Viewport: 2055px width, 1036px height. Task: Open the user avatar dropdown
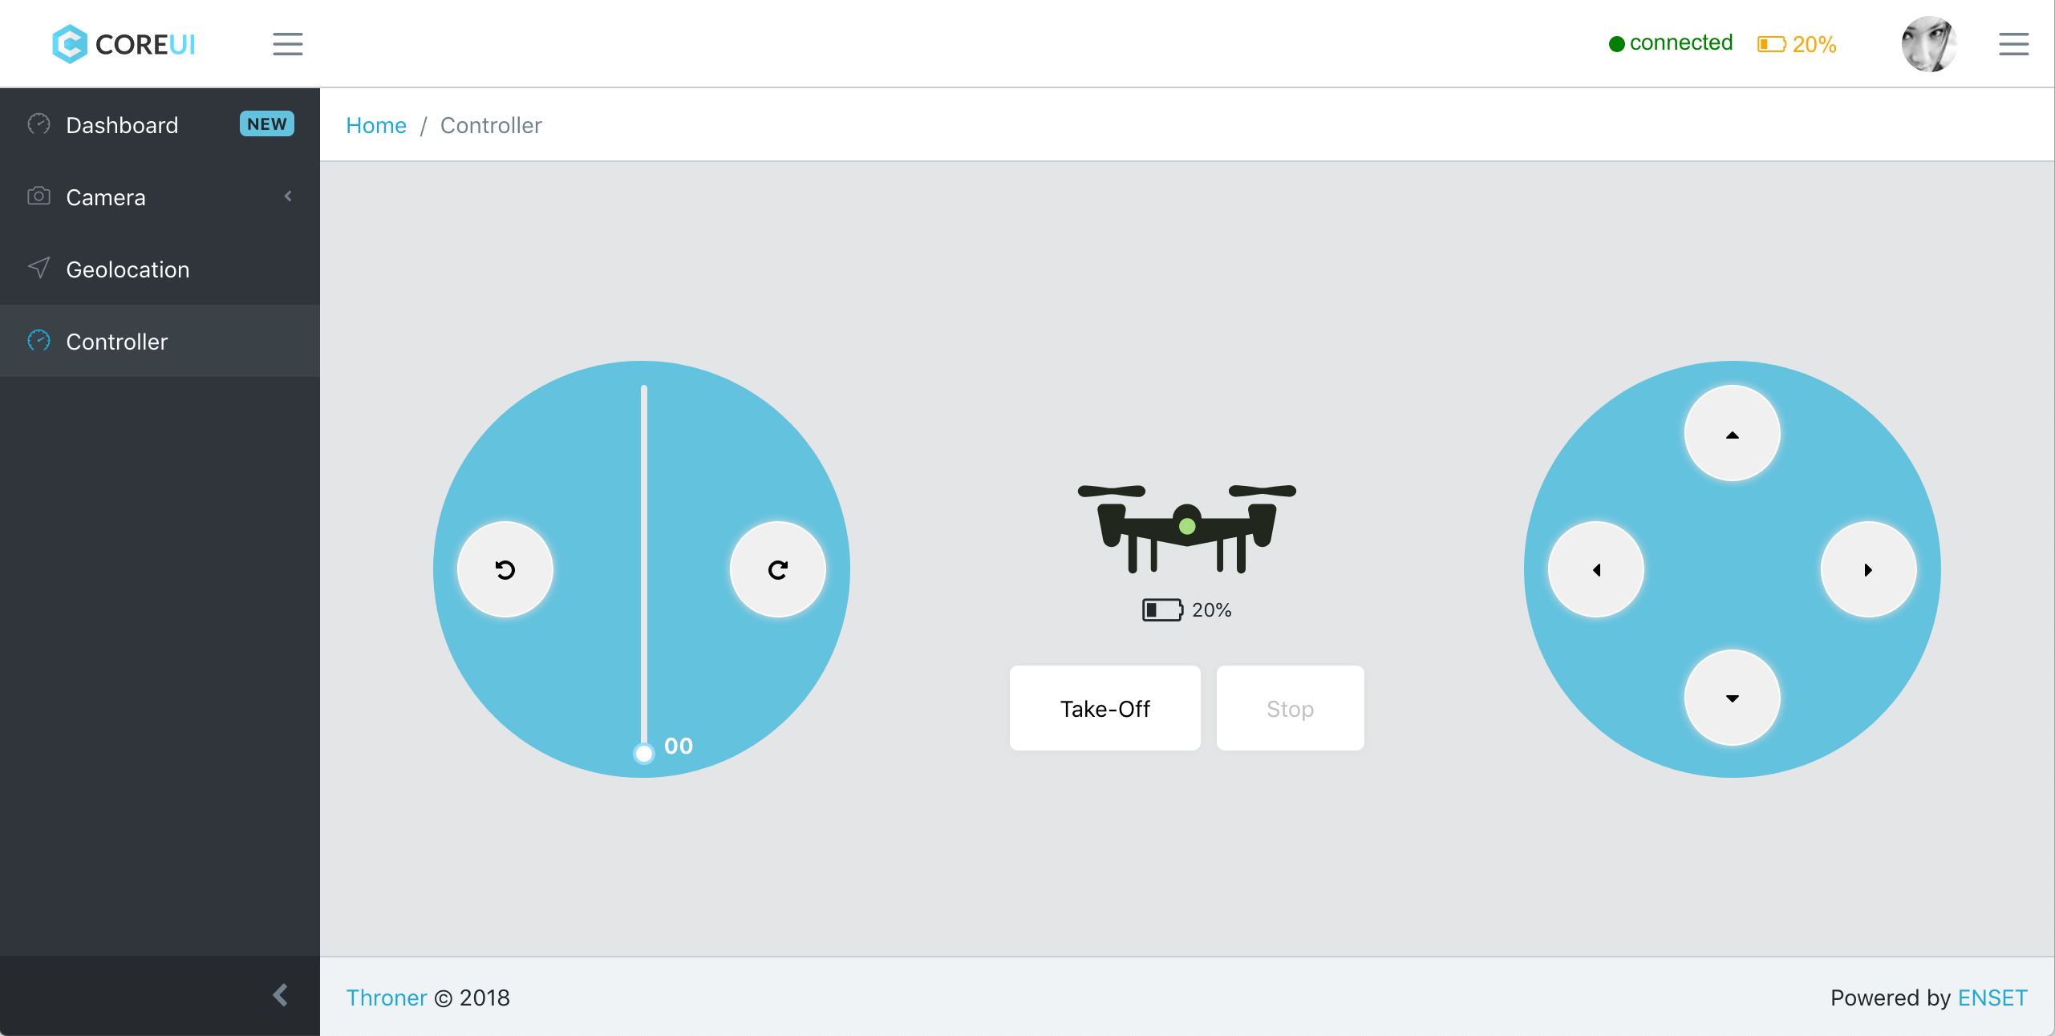click(1929, 44)
